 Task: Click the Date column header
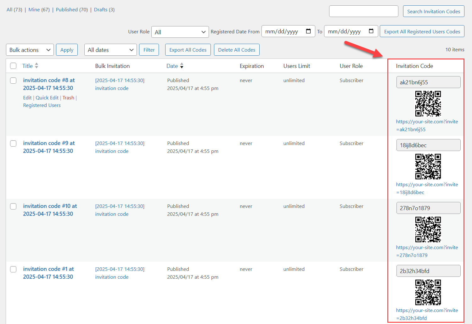click(x=172, y=66)
